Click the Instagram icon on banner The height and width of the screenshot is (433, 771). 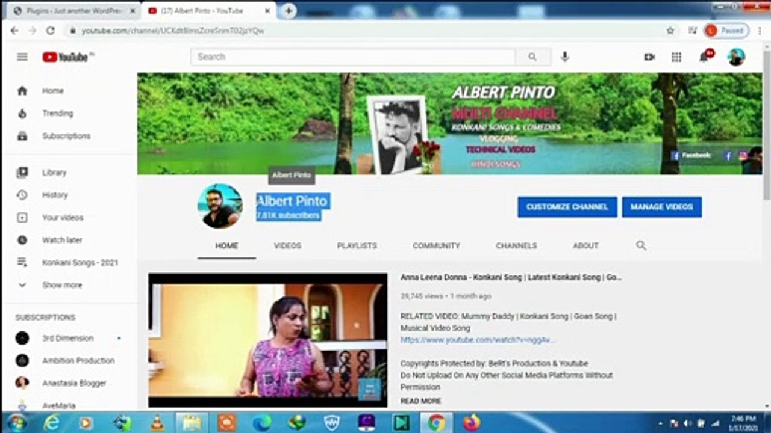(743, 156)
